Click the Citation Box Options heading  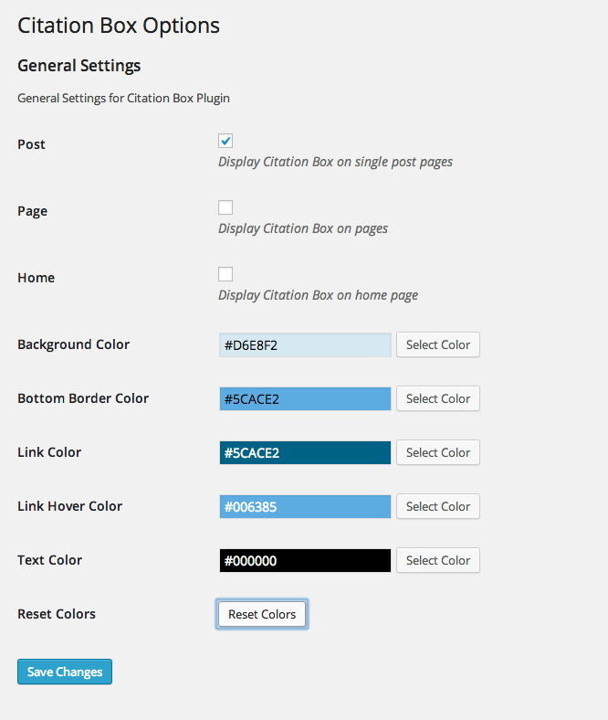tap(119, 26)
